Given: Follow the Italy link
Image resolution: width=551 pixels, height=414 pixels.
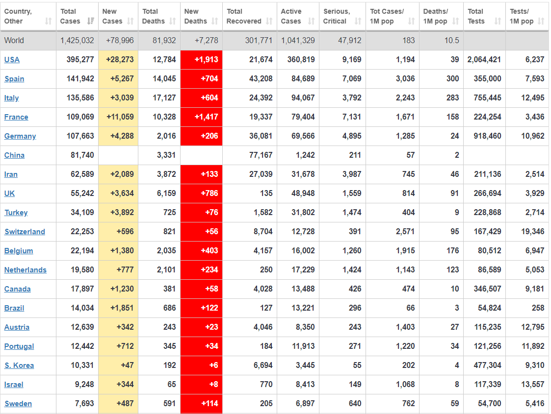Looking at the screenshot, I should pyautogui.click(x=11, y=98).
